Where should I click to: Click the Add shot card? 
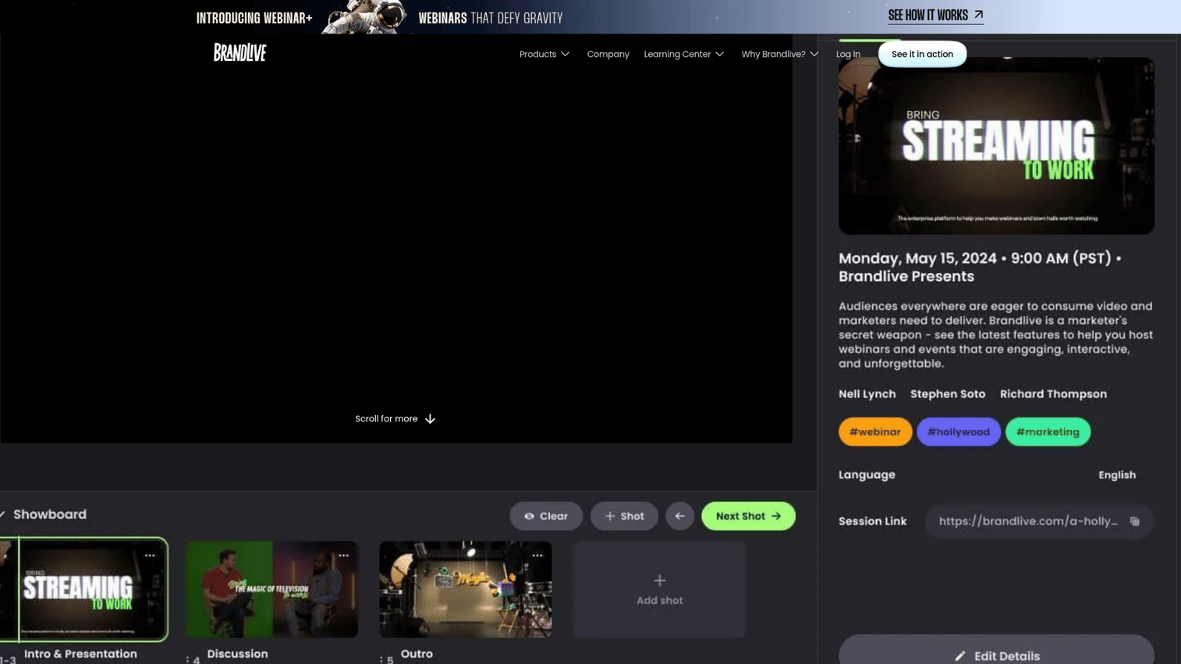(659, 589)
